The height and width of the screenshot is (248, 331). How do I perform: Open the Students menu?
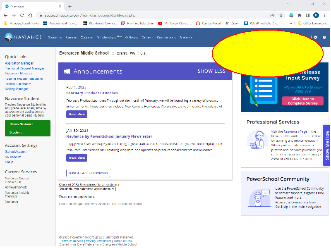pos(55,37)
